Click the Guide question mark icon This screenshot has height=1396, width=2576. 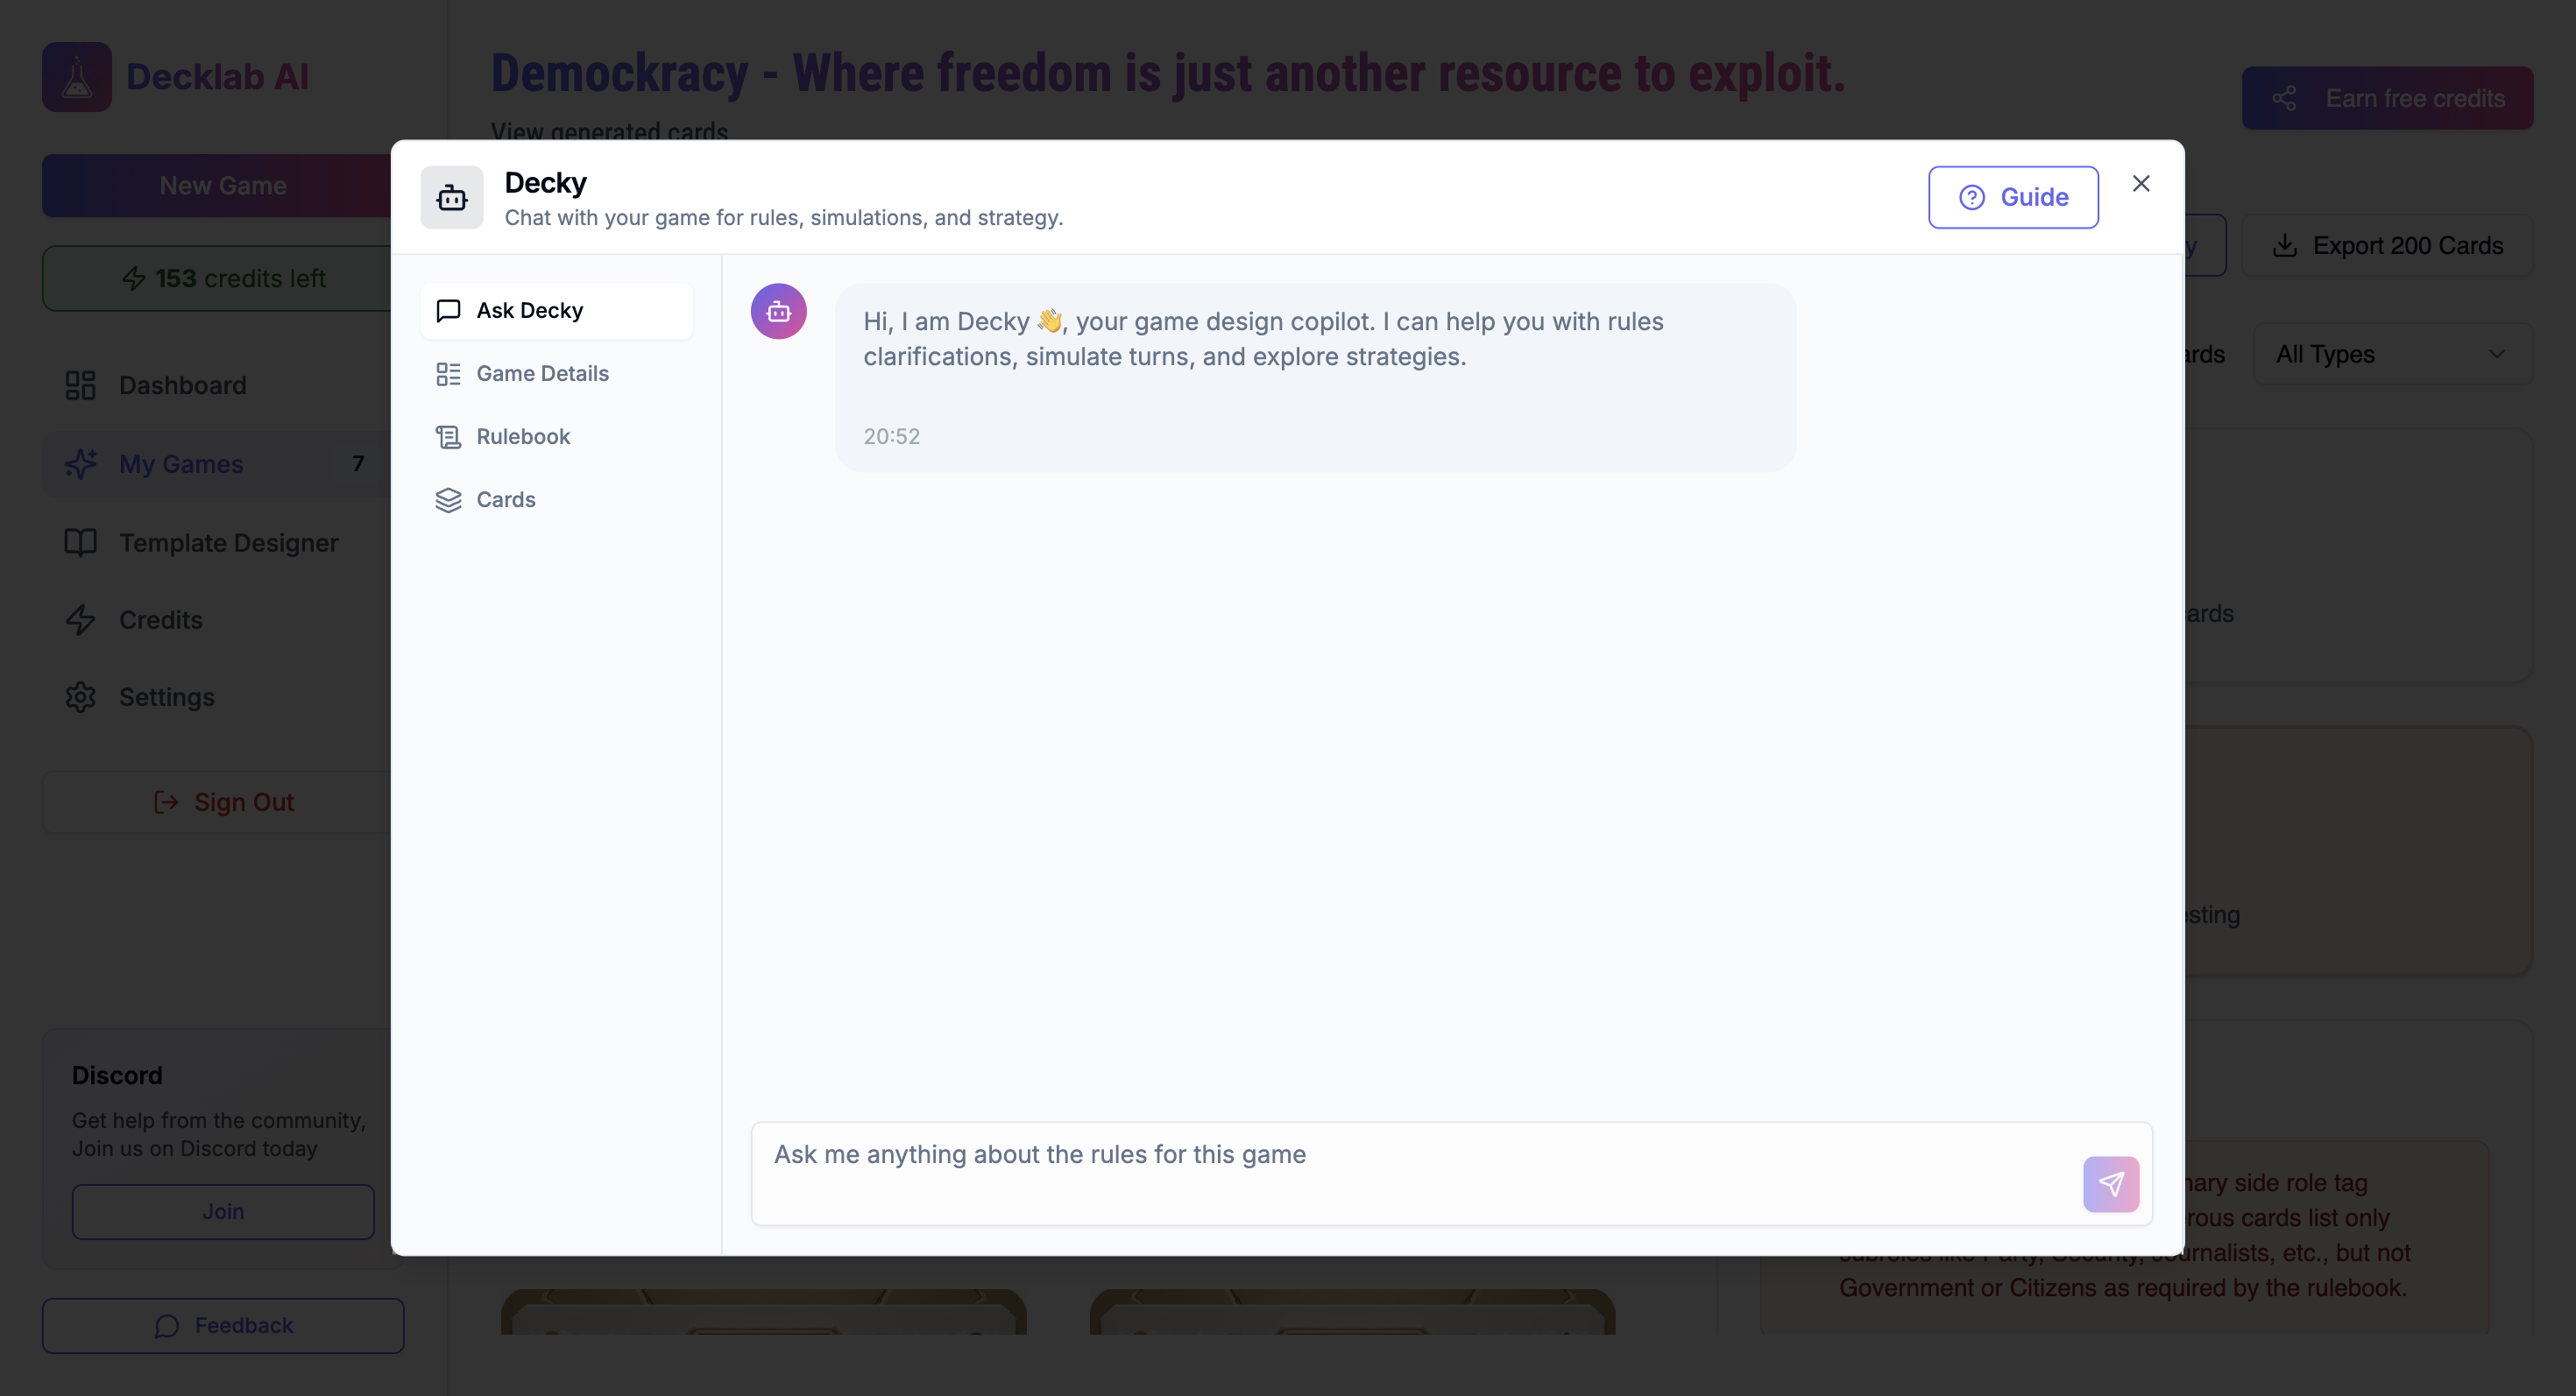pos(1972,197)
